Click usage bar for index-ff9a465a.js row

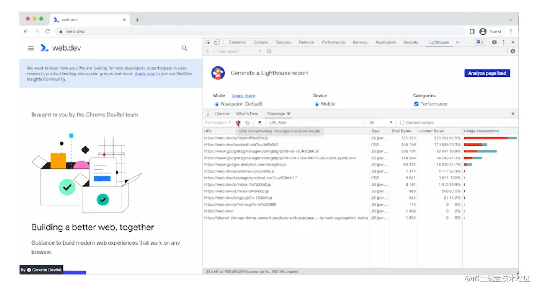tap(490, 138)
